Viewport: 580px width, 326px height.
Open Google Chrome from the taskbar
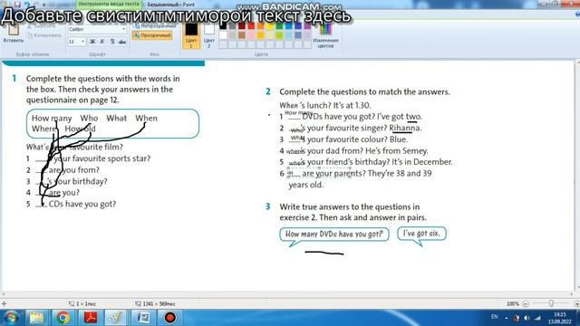[63, 318]
